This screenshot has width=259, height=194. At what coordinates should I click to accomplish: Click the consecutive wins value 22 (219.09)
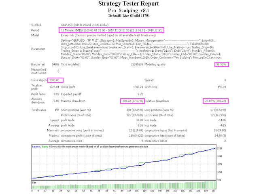coord(136,131)
